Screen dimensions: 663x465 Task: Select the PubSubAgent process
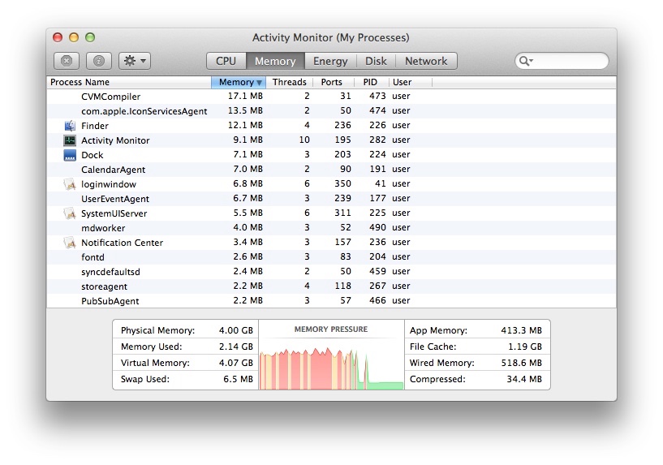tap(110, 301)
